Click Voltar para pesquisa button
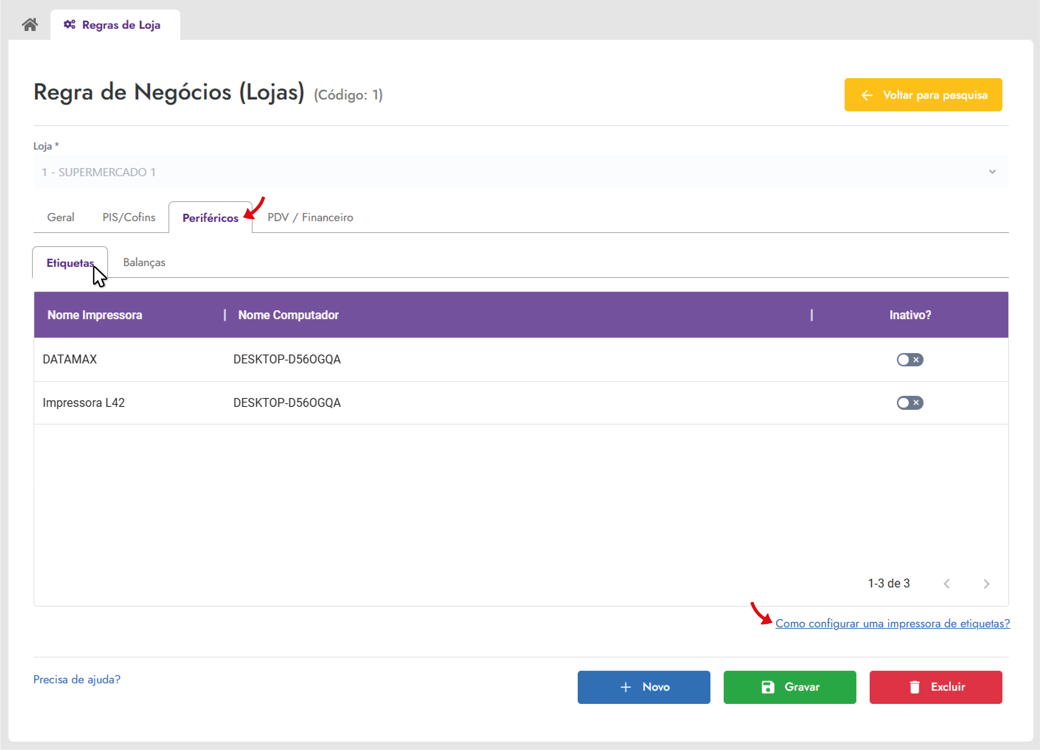This screenshot has width=1040, height=750. [x=923, y=95]
